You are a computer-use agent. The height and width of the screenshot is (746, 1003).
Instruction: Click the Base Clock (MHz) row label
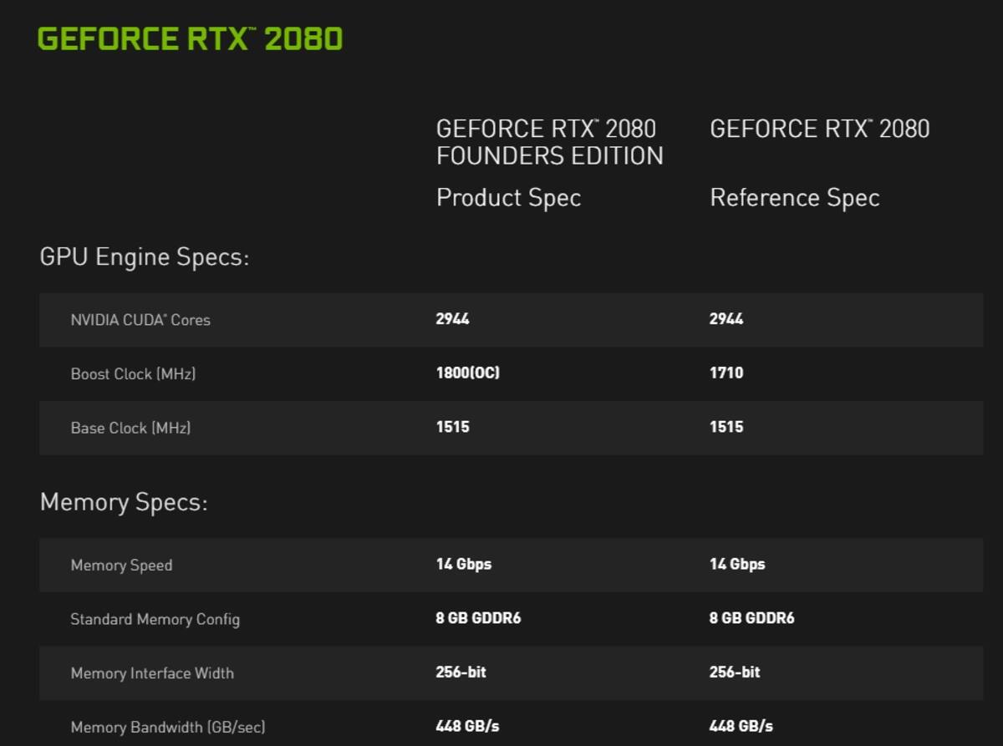click(x=130, y=428)
